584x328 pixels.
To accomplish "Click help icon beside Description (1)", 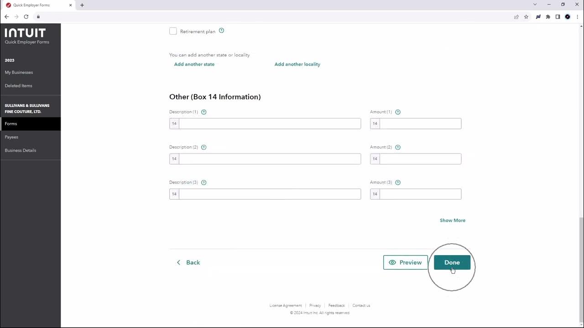I will coord(204,112).
